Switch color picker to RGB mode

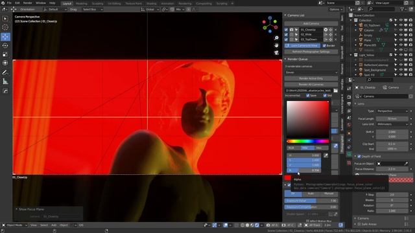294,148
